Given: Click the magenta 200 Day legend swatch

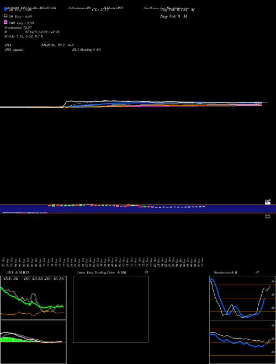Looking at the screenshot, I should 6,22.
